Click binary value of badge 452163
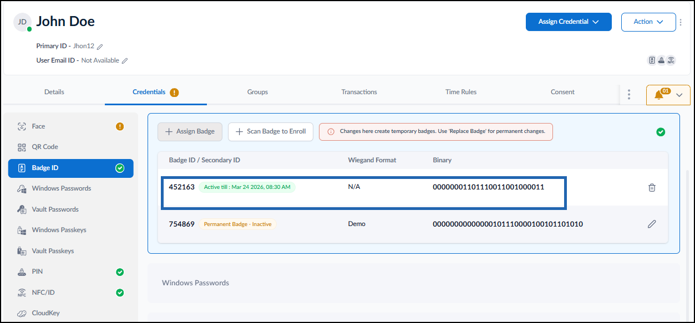This screenshot has height=323, width=695. (489, 187)
